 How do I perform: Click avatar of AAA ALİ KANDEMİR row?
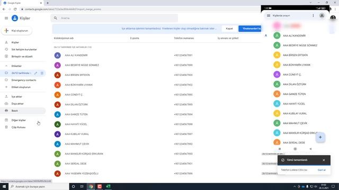pos(58,55)
